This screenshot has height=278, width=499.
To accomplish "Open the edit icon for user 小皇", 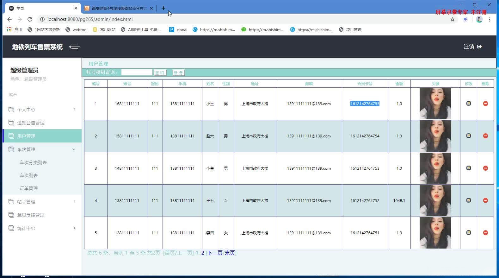I will coord(469,168).
